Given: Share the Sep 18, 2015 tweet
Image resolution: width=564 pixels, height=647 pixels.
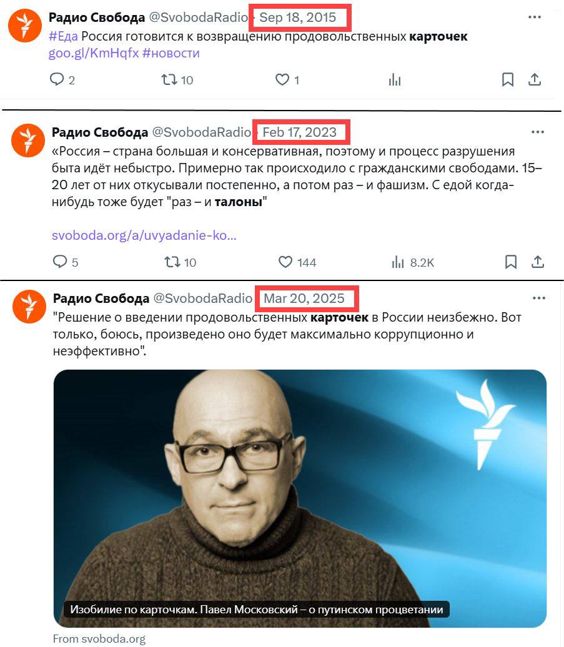Looking at the screenshot, I should point(535,79).
